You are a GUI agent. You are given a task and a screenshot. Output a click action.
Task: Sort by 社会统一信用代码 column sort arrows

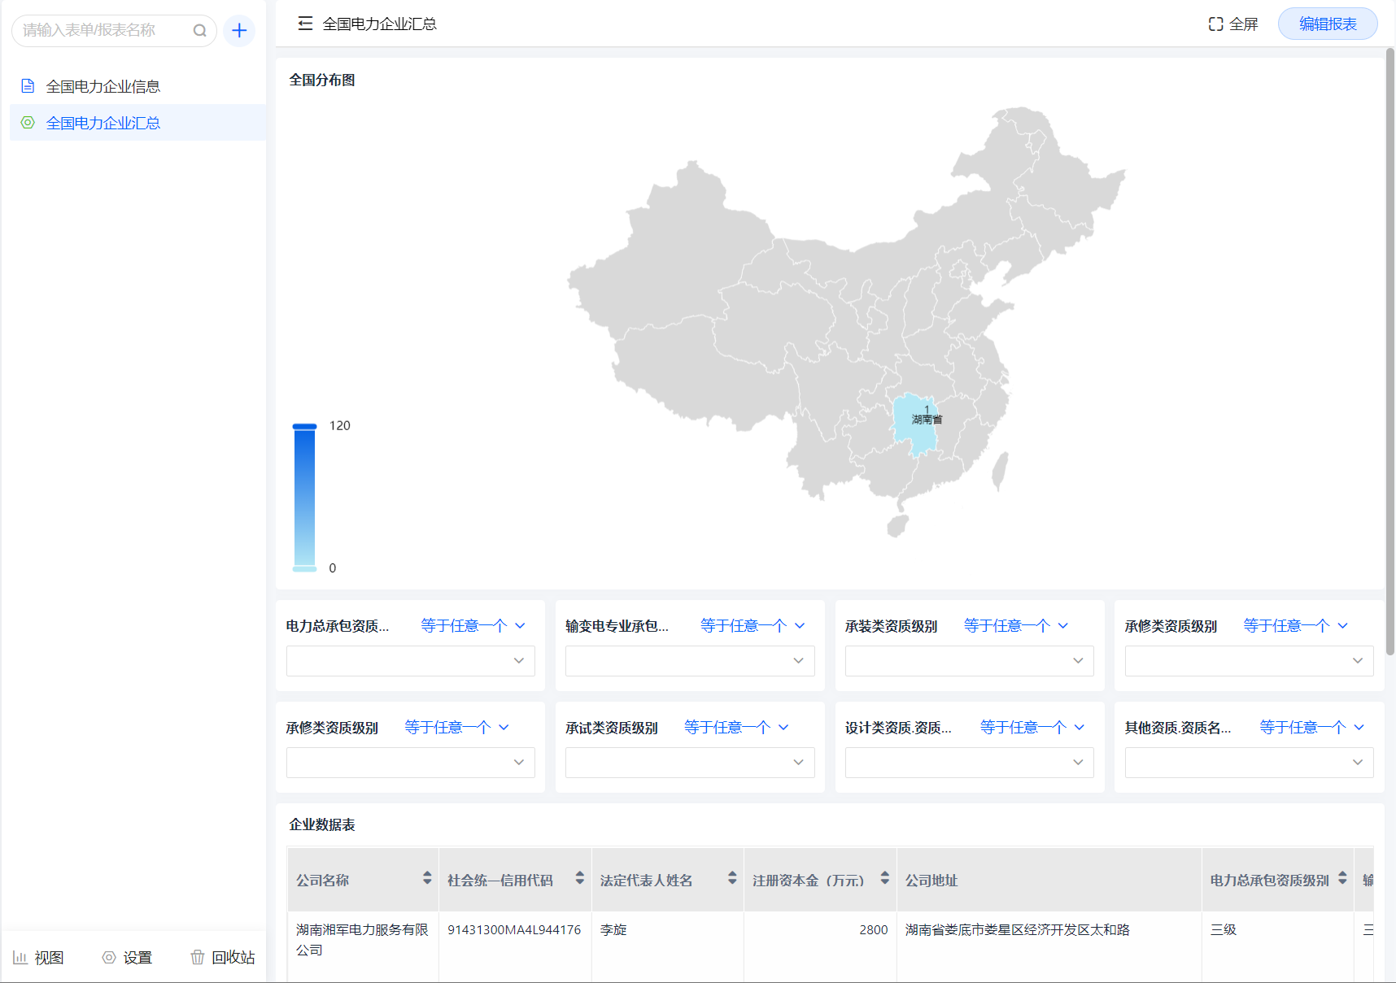coord(579,878)
